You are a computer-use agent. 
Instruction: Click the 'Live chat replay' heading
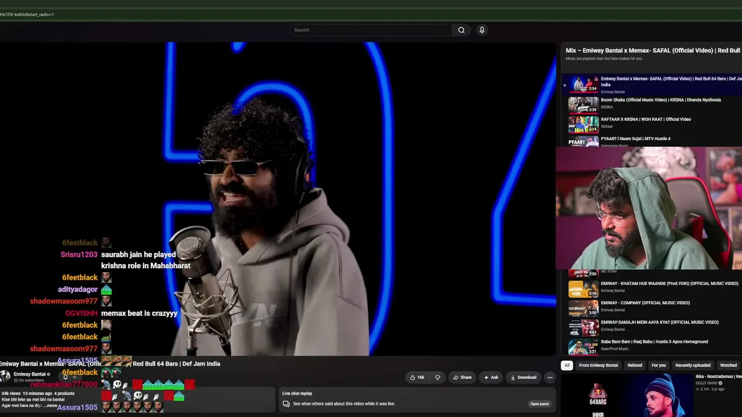click(x=297, y=393)
